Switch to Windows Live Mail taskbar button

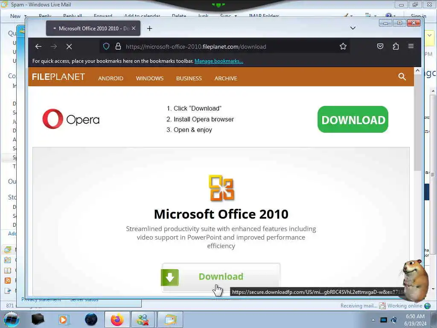170,319
